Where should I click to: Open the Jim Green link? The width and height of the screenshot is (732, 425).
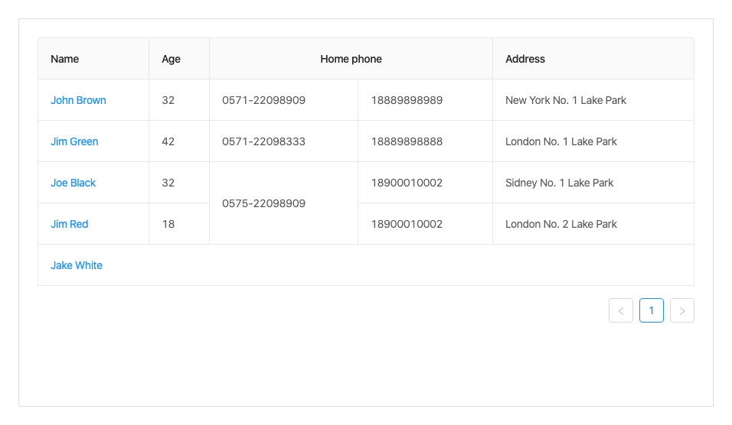[74, 141]
